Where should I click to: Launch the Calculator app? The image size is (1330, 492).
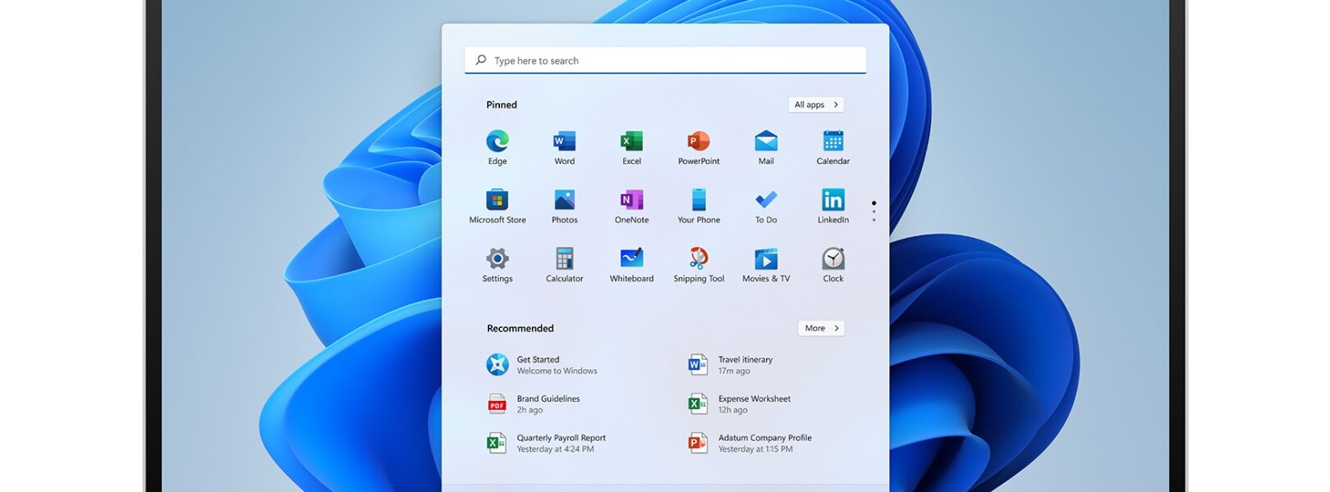(x=564, y=265)
